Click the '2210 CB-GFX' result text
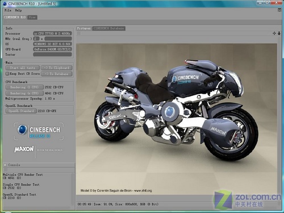The width and height of the screenshot is (284, 213). tap(47, 111)
